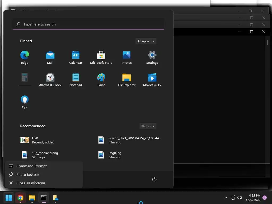Open the Notepad app
The height and width of the screenshot is (204, 272).
tap(76, 80)
